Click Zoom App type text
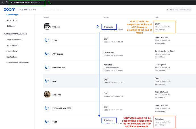Viewport: 196px width, 129px height. (159, 119)
